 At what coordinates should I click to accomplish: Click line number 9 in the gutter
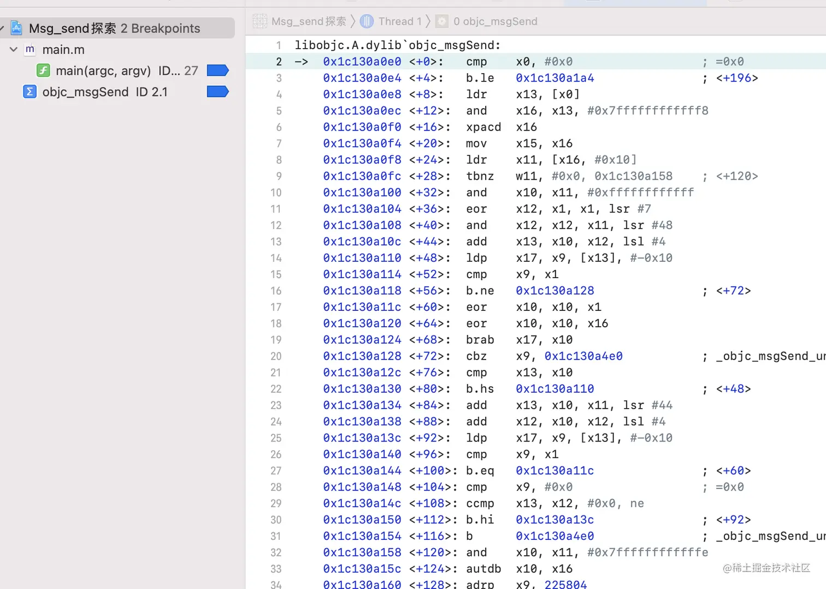click(279, 176)
